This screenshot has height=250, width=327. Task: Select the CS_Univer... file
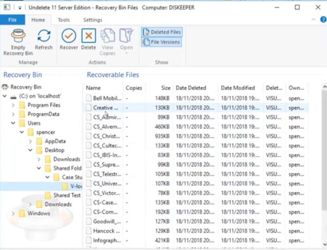(107, 184)
